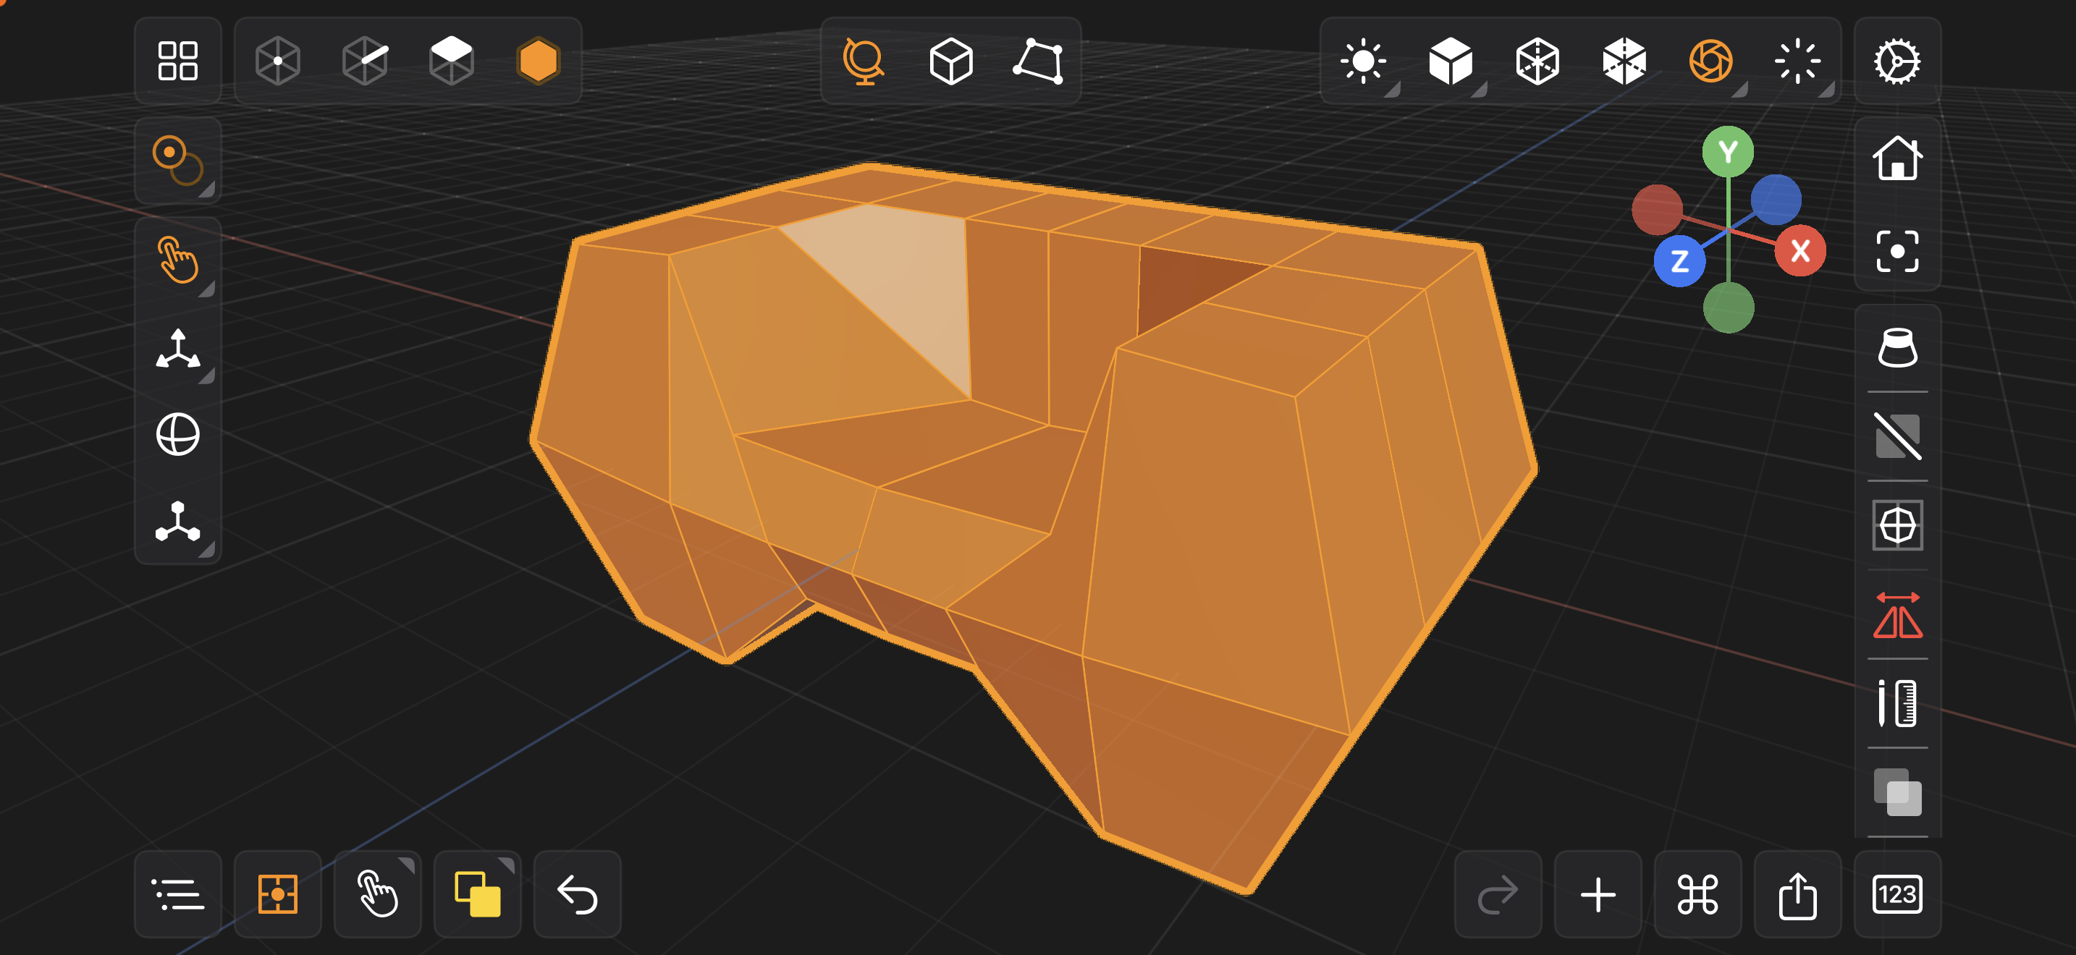The image size is (2076, 955).
Task: Open the yellow overlapping squares menu
Action: [x=477, y=894]
